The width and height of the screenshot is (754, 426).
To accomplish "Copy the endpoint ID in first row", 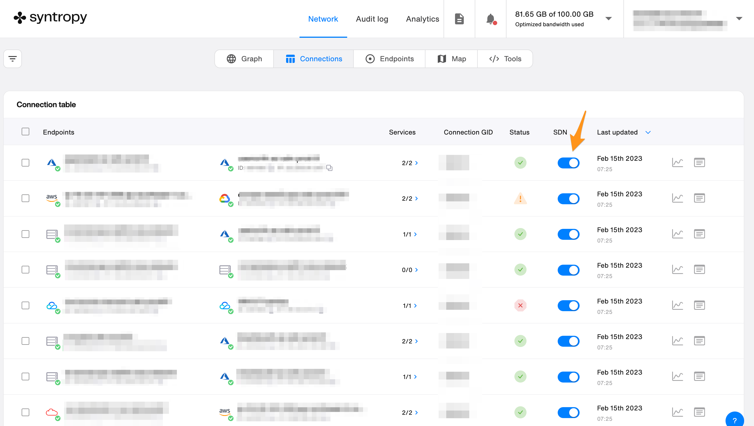I will [330, 168].
